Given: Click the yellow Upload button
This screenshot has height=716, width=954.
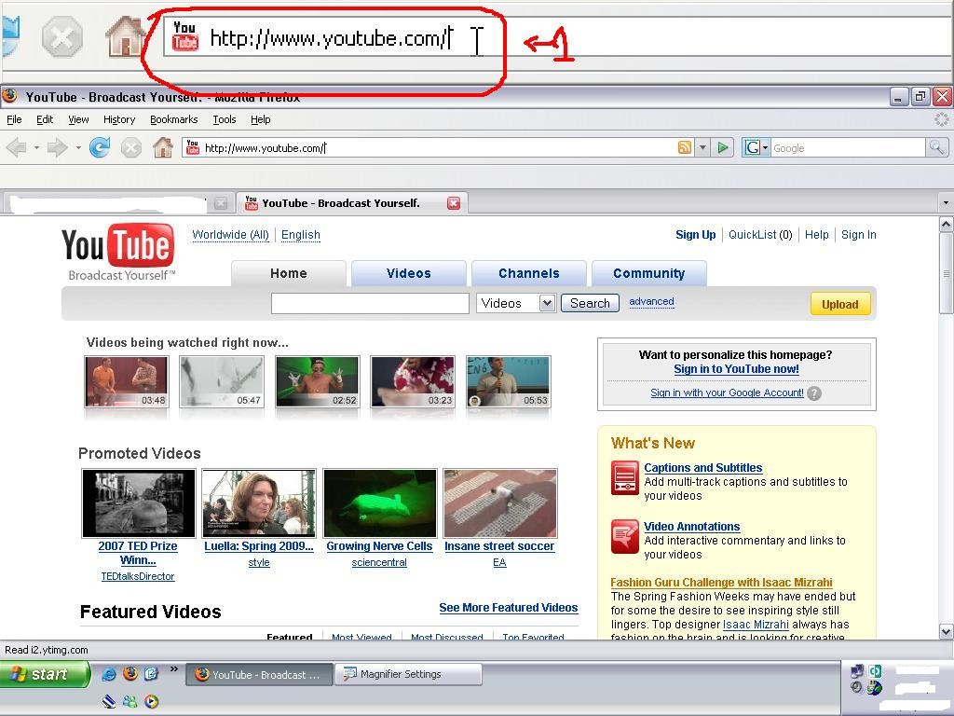Looking at the screenshot, I should [x=840, y=305].
